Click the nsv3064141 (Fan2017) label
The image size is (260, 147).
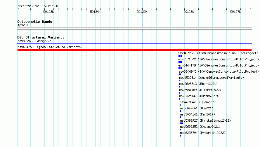point(197,114)
